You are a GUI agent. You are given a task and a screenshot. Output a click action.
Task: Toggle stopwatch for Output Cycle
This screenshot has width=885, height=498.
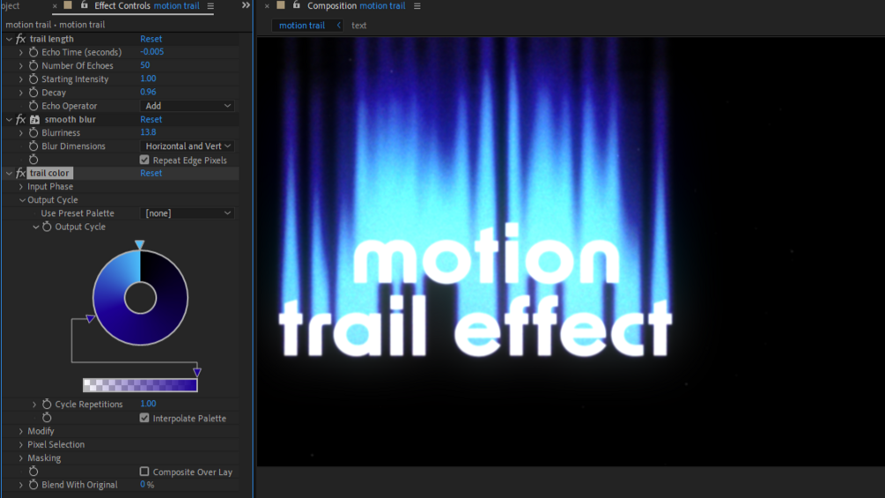tap(47, 227)
